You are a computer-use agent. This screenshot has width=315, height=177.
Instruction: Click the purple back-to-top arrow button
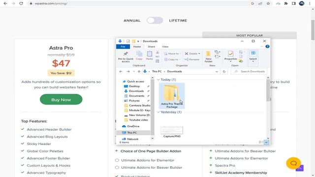[300, 168]
